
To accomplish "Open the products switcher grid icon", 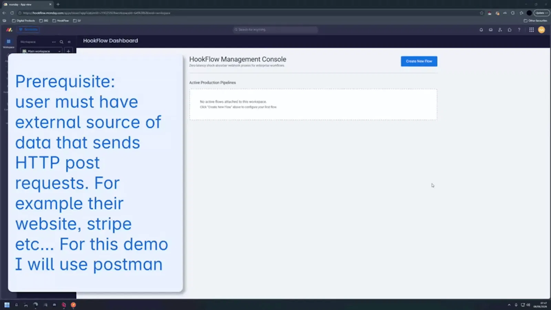I will 531,30.
